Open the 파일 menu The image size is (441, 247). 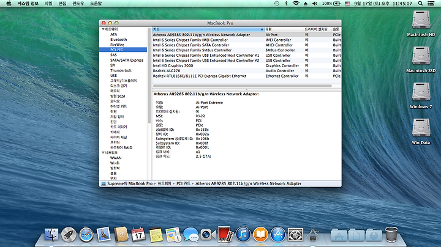tap(48, 4)
